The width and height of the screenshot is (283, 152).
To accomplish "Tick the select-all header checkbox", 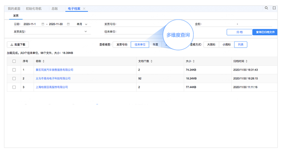I will pos(14,61).
